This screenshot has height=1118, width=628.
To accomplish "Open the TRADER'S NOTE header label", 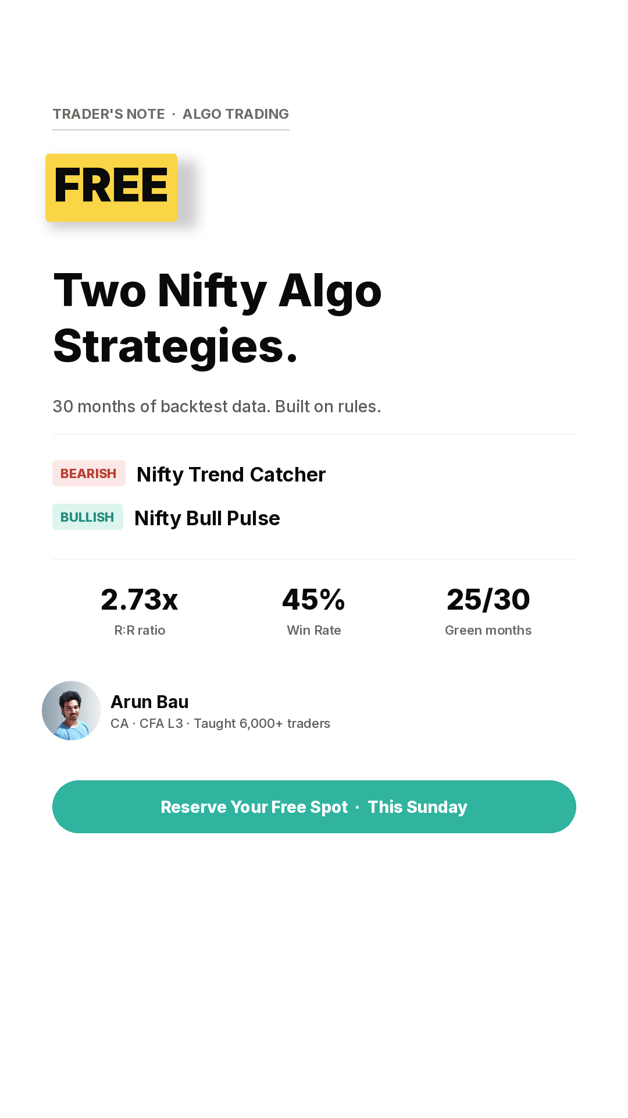I will 109,114.
